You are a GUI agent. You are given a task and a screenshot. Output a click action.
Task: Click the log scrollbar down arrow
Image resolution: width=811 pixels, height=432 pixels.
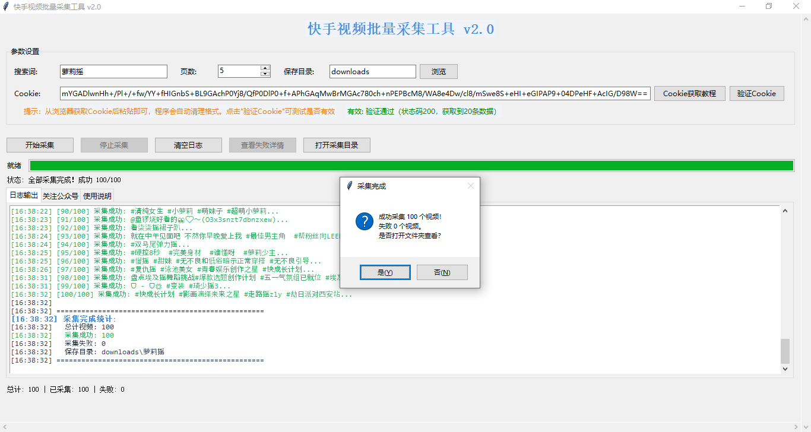[x=785, y=369]
